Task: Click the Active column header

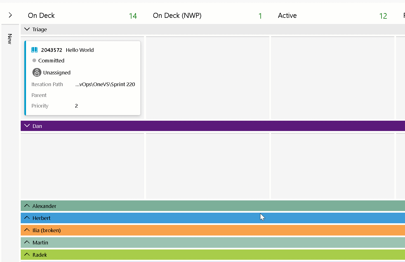Action: [x=287, y=16]
